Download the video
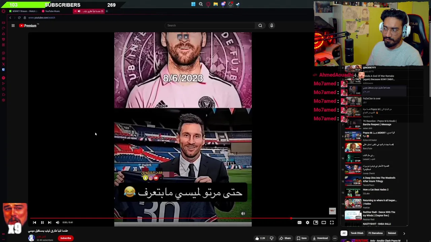431x242 pixels. coord(320,238)
